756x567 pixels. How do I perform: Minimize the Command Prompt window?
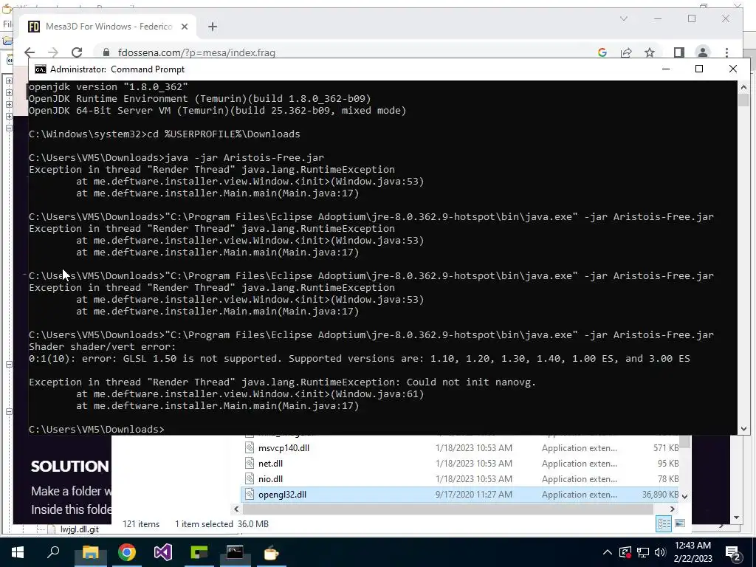pos(666,69)
